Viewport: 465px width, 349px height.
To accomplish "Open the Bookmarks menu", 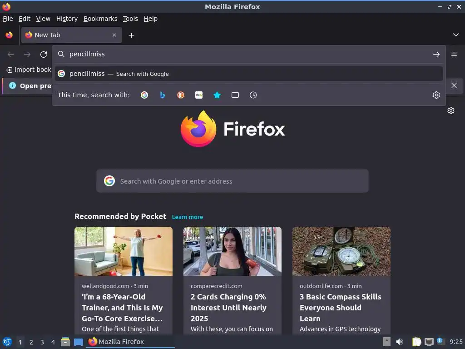I will coord(100,19).
